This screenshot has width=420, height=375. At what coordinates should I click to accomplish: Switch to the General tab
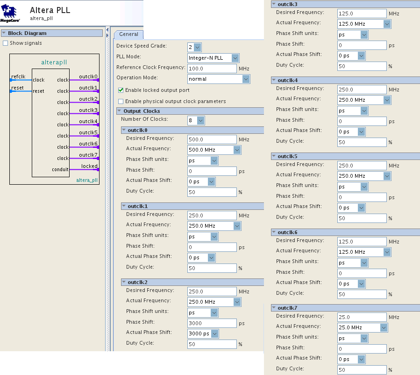(128, 34)
